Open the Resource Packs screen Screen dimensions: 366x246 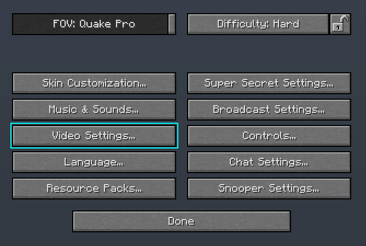coord(94,188)
